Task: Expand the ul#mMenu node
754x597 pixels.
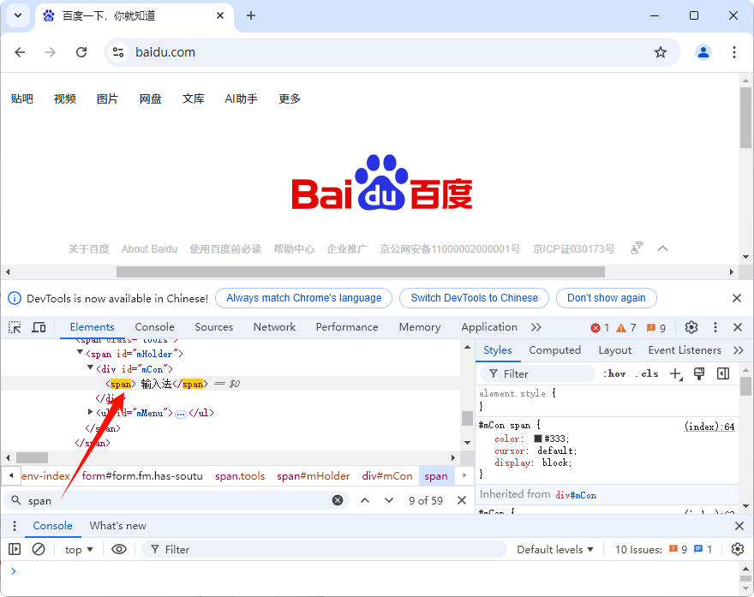Action: coord(90,412)
